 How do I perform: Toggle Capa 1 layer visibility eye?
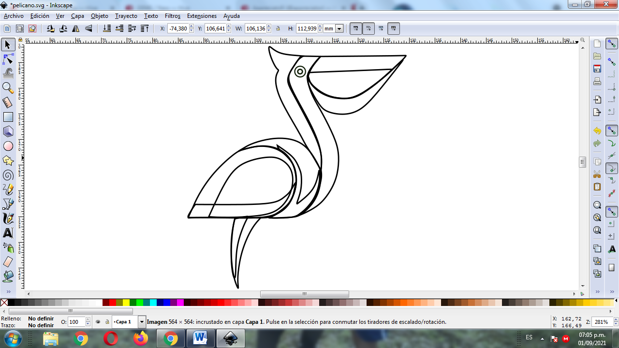[x=98, y=321]
